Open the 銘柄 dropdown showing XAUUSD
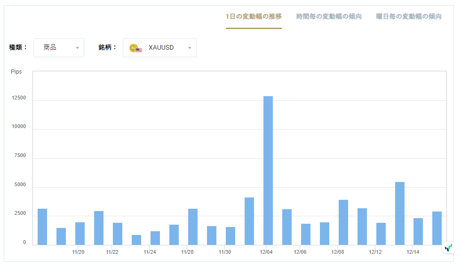The width and height of the screenshot is (461, 265). (x=159, y=48)
